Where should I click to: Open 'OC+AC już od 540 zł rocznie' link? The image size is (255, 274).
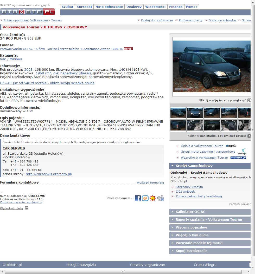click(x=47, y=83)
